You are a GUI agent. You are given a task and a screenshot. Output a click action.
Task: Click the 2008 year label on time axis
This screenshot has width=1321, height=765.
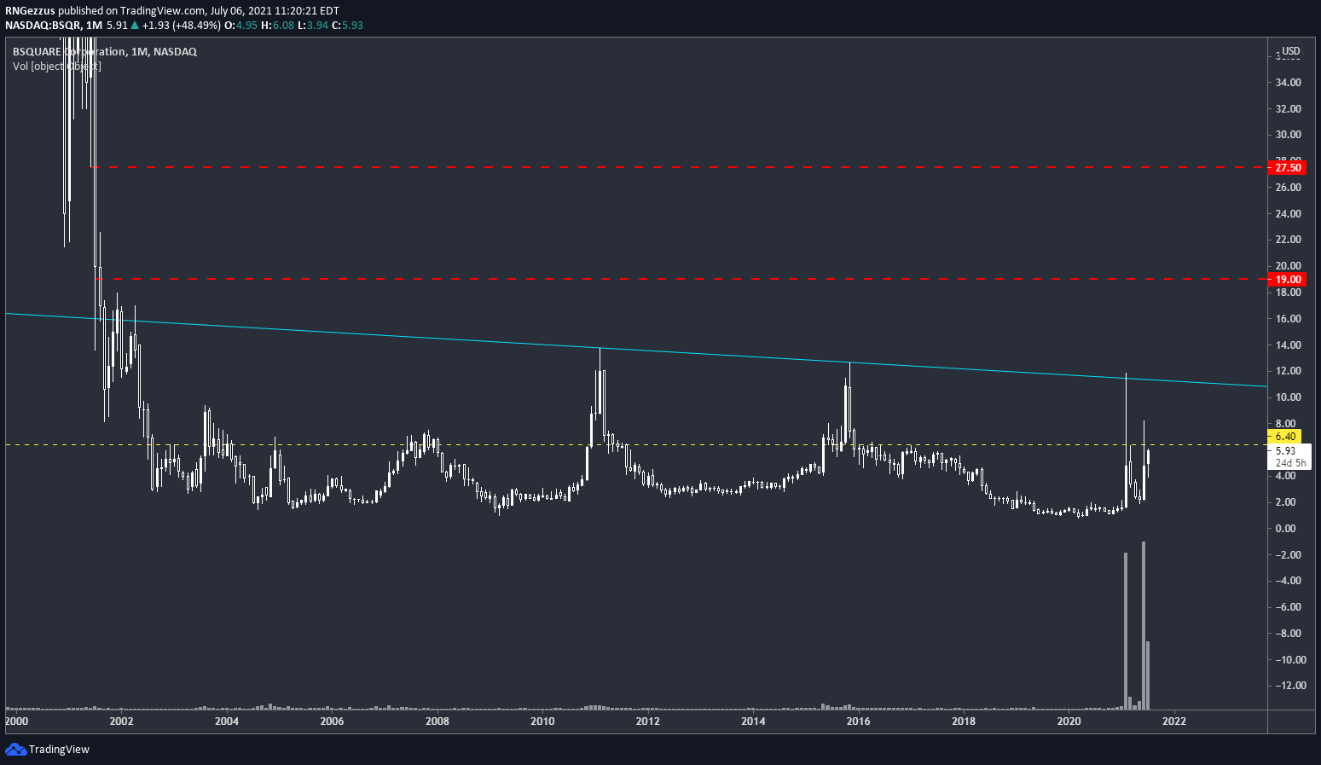pyautogui.click(x=437, y=722)
